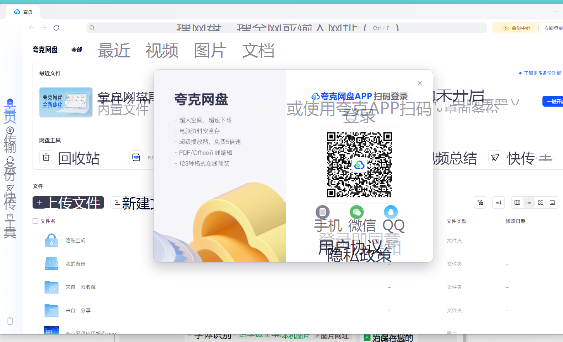Switch to the 全部 tab
Viewport: 563px width, 342px height.
(77, 50)
